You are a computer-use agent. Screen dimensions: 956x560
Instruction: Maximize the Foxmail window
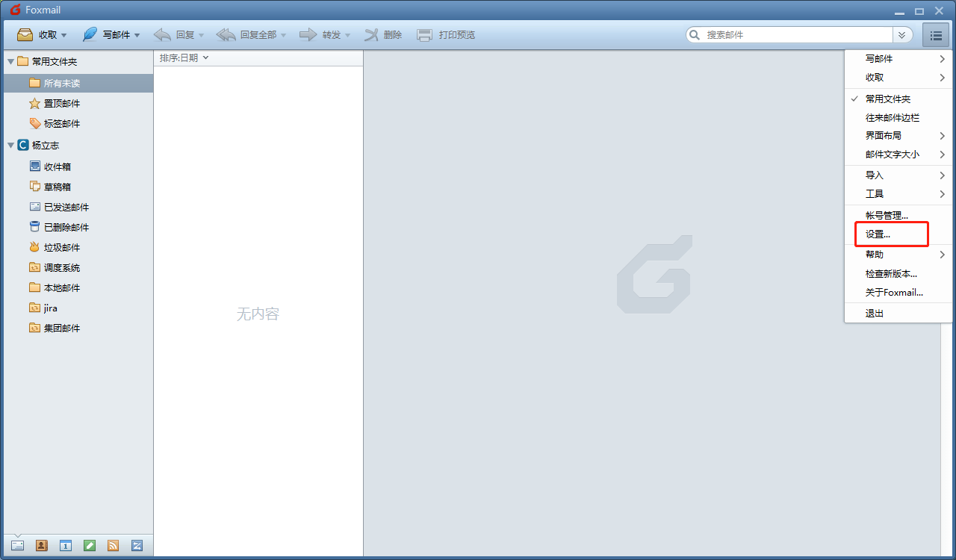[919, 10]
